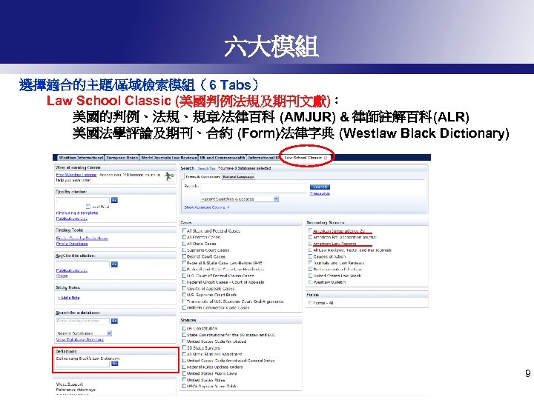Image resolution: width=534 pixels, height=400 pixels.
Task: Select the UK and Commonwealth tab
Action: pyautogui.click(x=222, y=158)
